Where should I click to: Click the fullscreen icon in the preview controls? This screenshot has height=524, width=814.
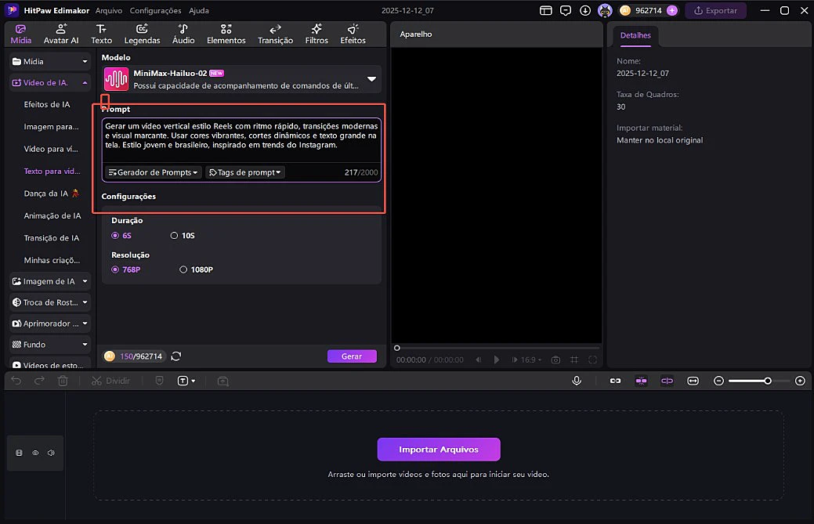(x=593, y=360)
